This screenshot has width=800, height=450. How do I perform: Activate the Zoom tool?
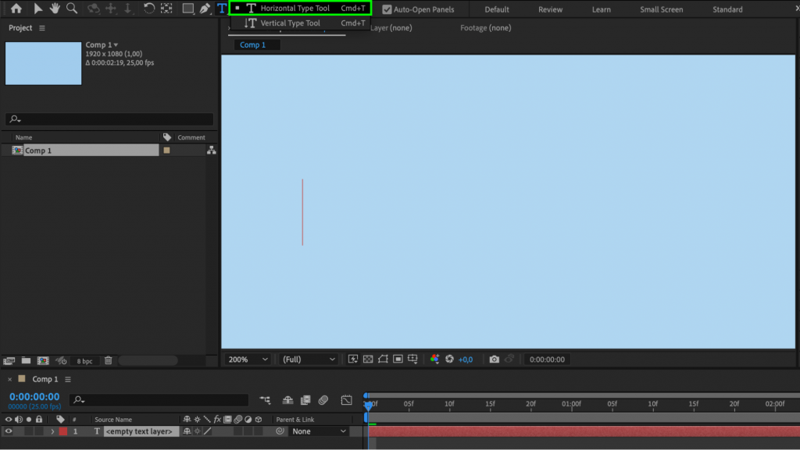click(x=72, y=9)
